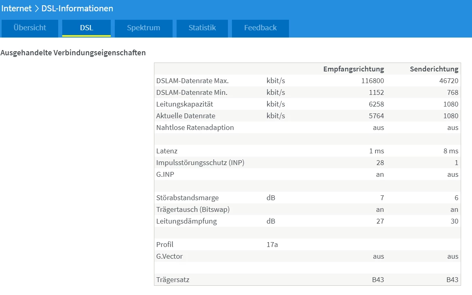Click the Aktuelle Datenrate value 5764
Image resolution: width=472 pixels, height=295 pixels.
click(376, 116)
